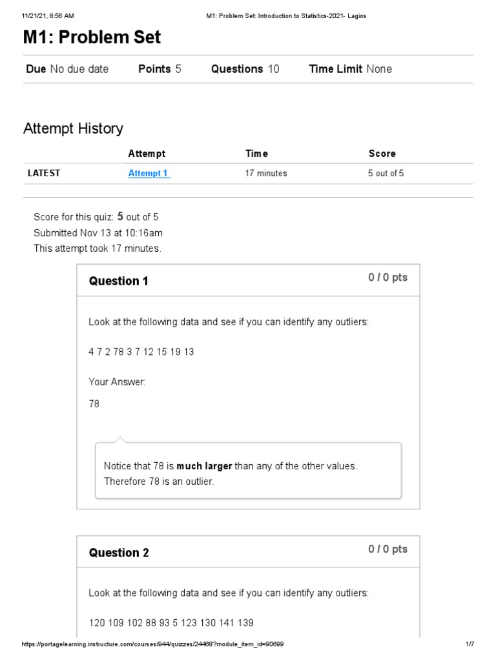This screenshot has width=496, height=661.
Task: Click Question 2's 0 / 0 pts label
Action: pyautogui.click(x=387, y=549)
